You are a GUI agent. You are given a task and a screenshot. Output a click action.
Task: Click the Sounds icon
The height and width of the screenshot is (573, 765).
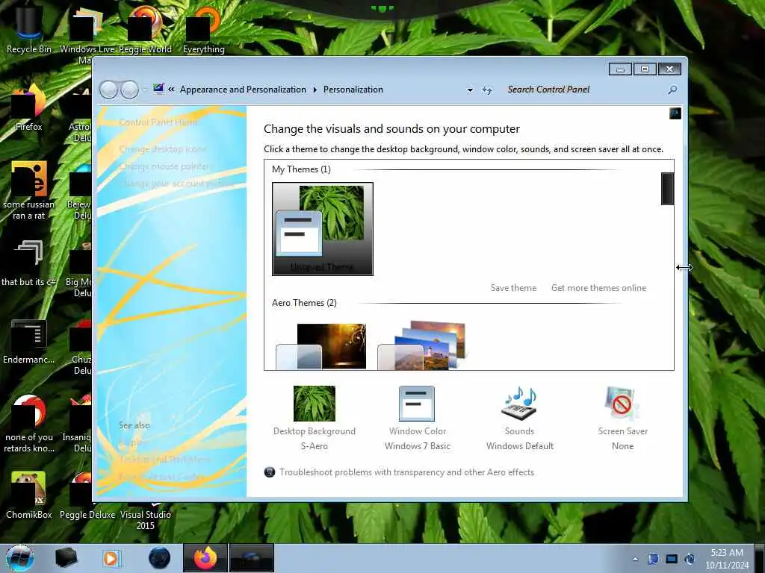pyautogui.click(x=520, y=404)
